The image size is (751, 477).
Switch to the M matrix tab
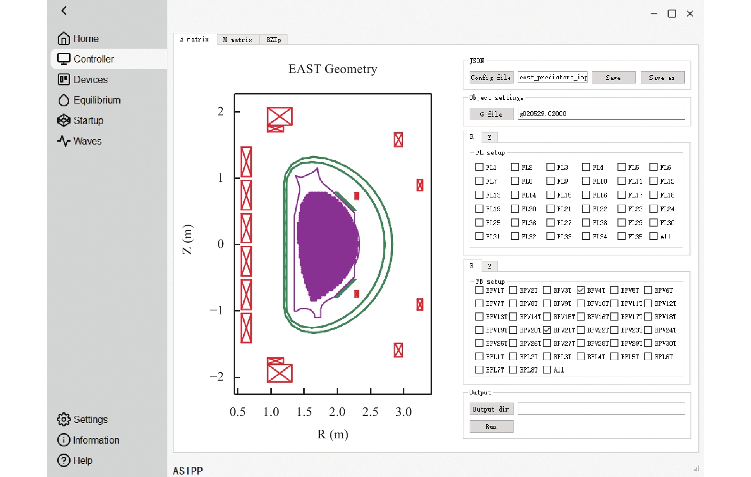click(x=237, y=40)
